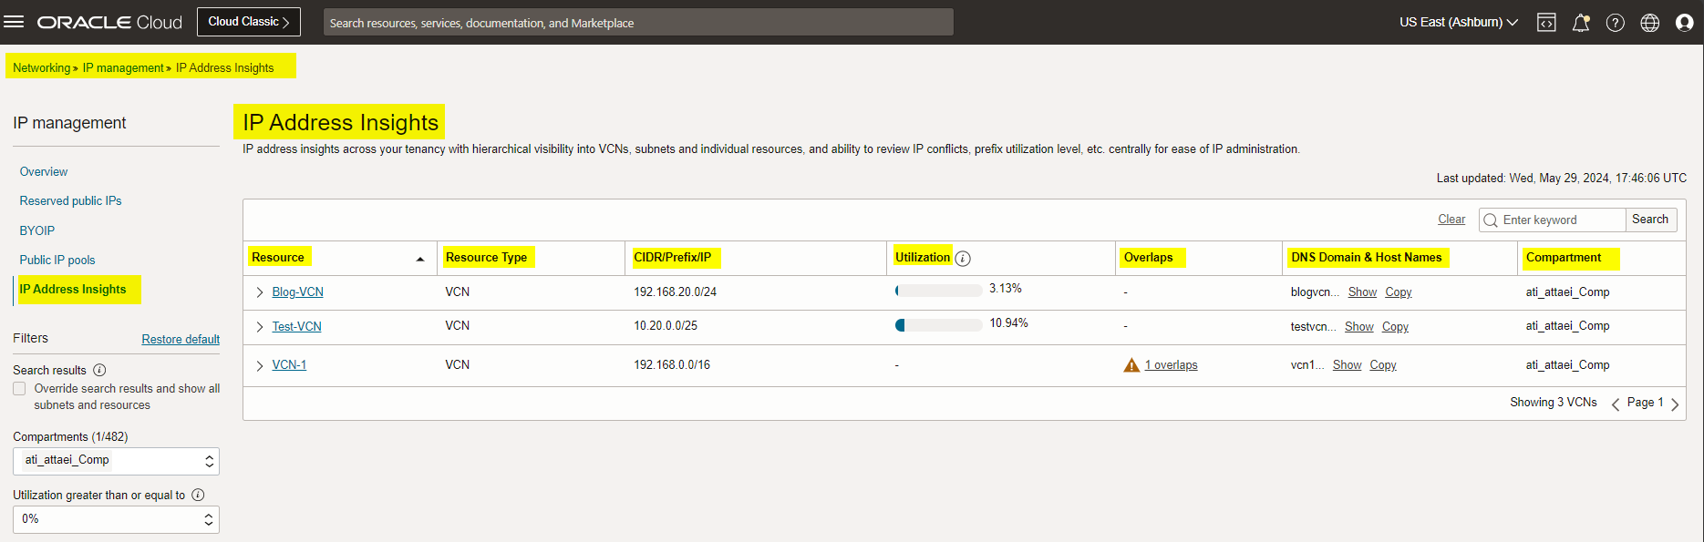Click the Utilization column info icon

963,259
